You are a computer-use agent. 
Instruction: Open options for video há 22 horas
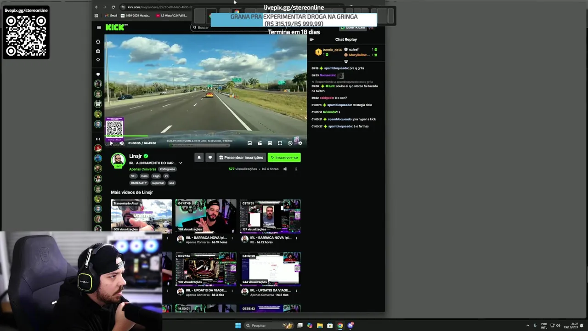(x=296, y=238)
